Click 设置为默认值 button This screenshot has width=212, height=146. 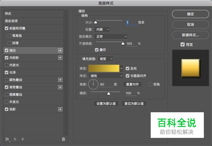point(106,103)
